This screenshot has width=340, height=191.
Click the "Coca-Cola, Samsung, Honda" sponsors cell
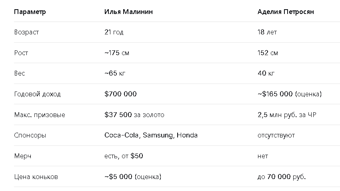[x=151, y=135]
